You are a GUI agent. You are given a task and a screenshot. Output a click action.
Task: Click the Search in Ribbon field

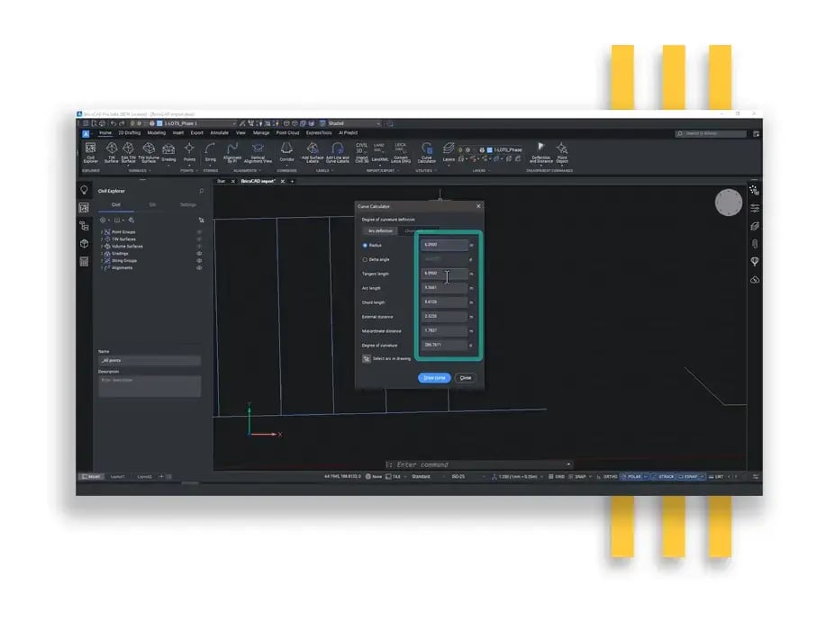pos(711,134)
